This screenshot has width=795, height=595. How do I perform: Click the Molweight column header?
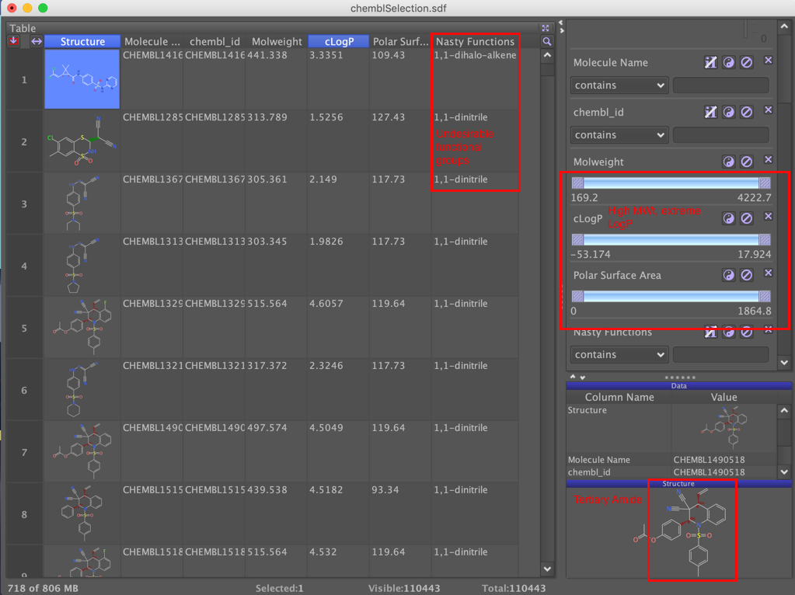click(277, 42)
